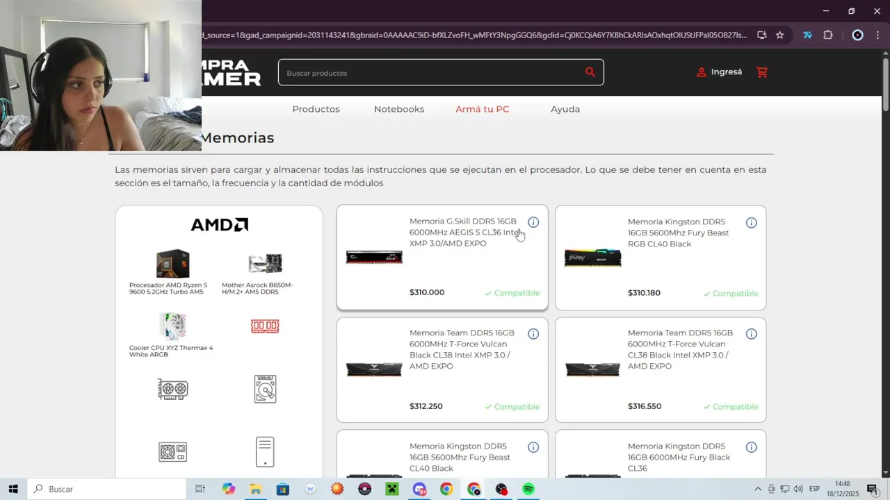Open the Notebooks menu item
890x500 pixels.
pyautogui.click(x=399, y=109)
